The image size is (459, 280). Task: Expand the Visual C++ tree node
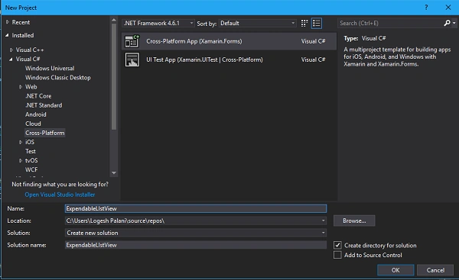(11, 50)
